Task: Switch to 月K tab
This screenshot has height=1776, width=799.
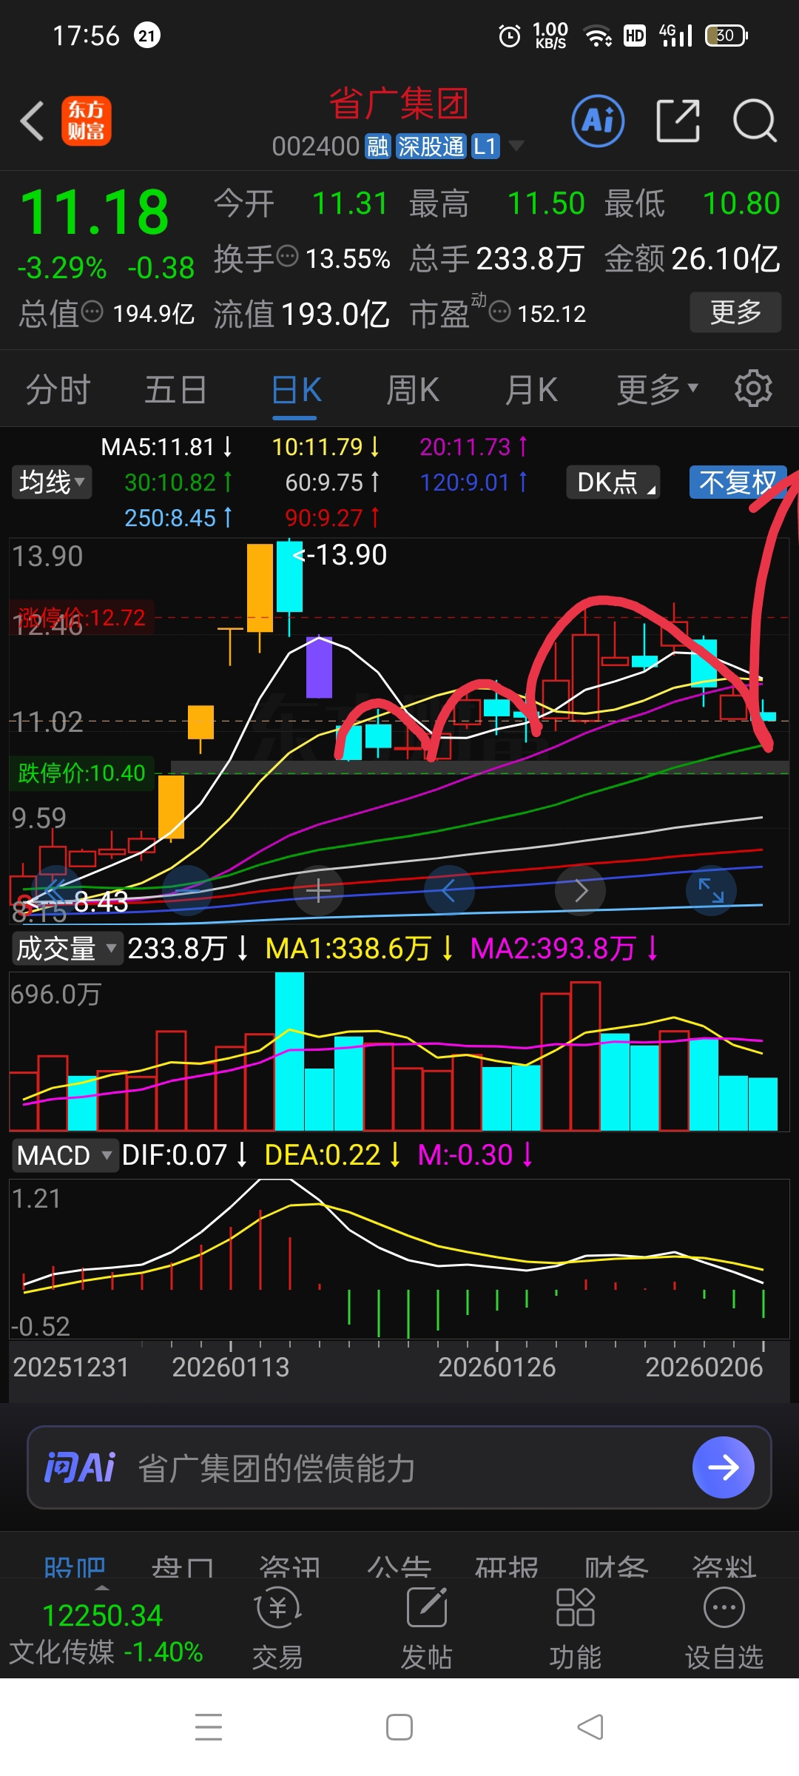Action: 530,390
